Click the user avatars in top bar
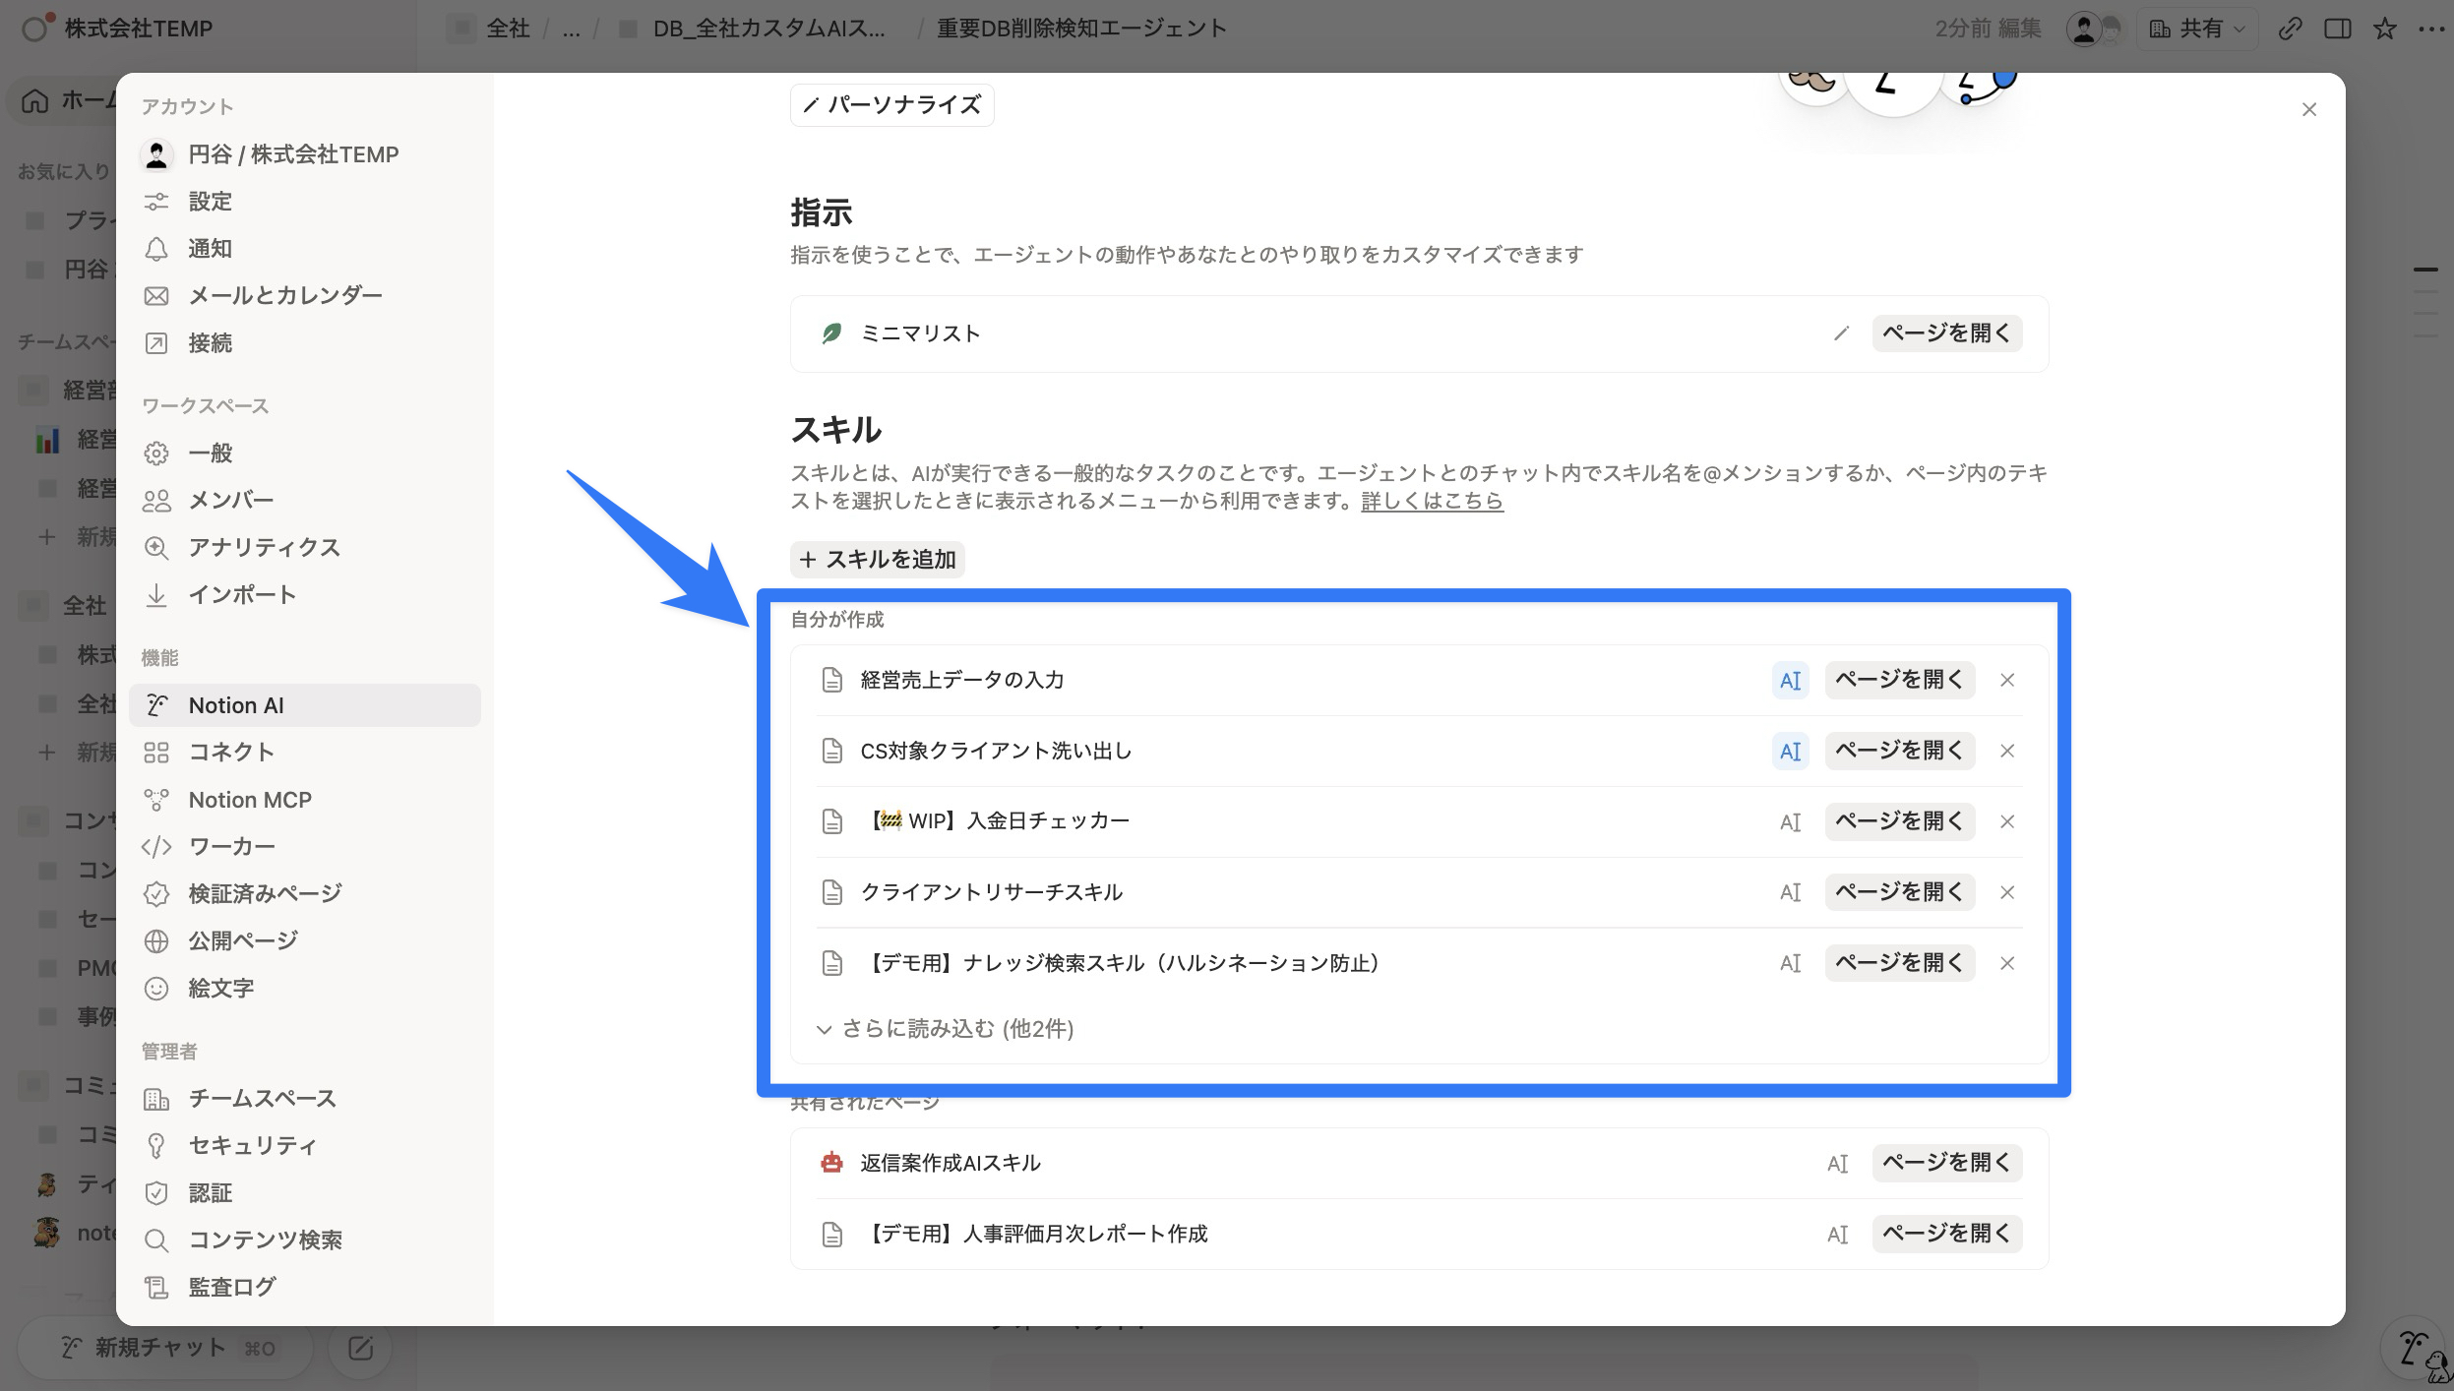This screenshot has width=2454, height=1391. [2095, 29]
